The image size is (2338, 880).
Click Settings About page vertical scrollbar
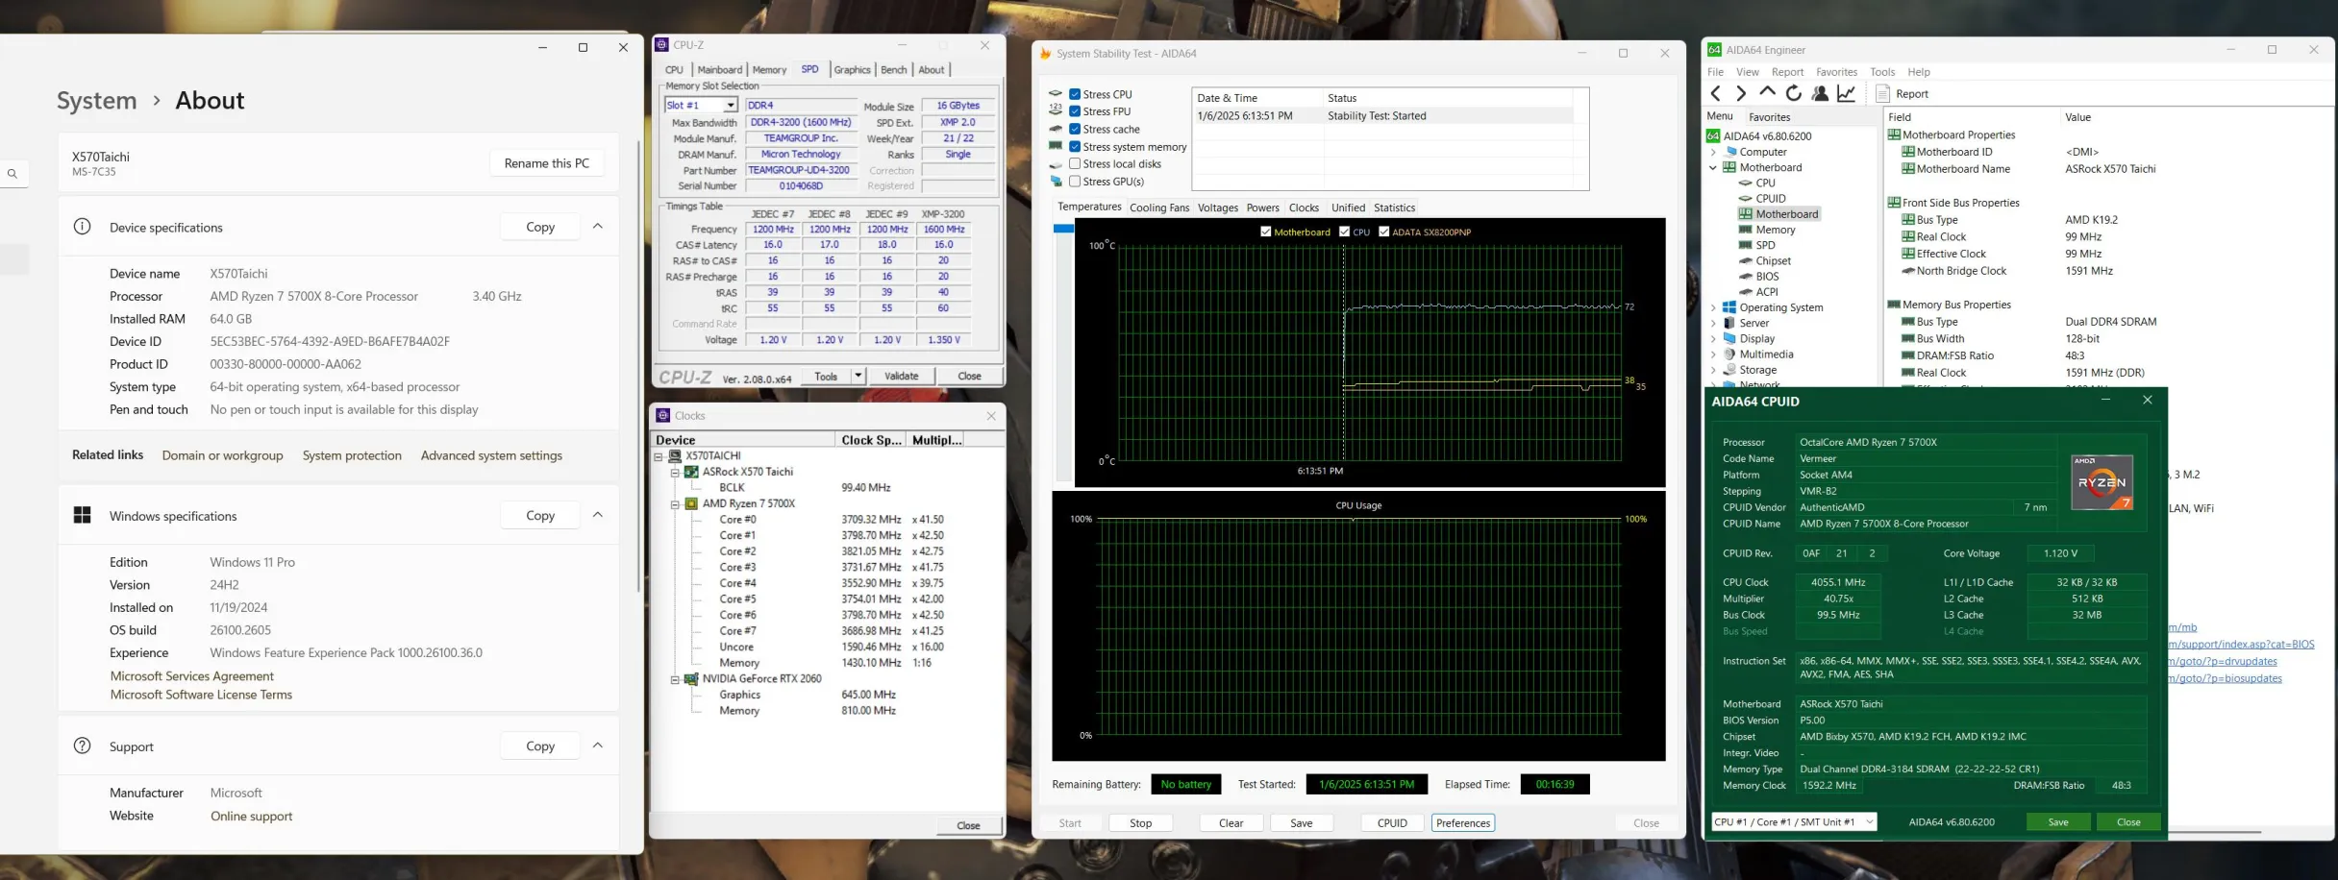[x=638, y=366]
